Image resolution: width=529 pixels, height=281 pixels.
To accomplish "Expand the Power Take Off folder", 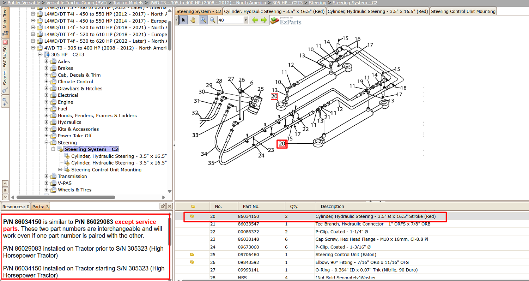I will 47,136.
